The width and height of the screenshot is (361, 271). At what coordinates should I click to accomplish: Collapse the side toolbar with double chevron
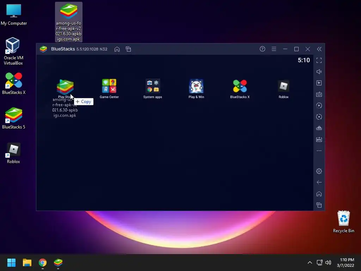pyautogui.click(x=319, y=49)
